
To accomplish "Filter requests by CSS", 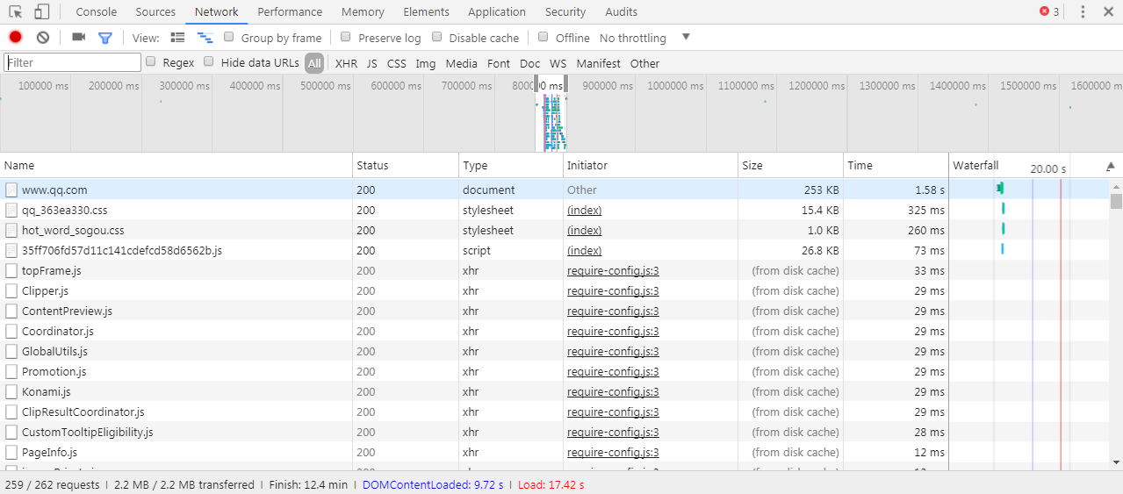I will (397, 63).
